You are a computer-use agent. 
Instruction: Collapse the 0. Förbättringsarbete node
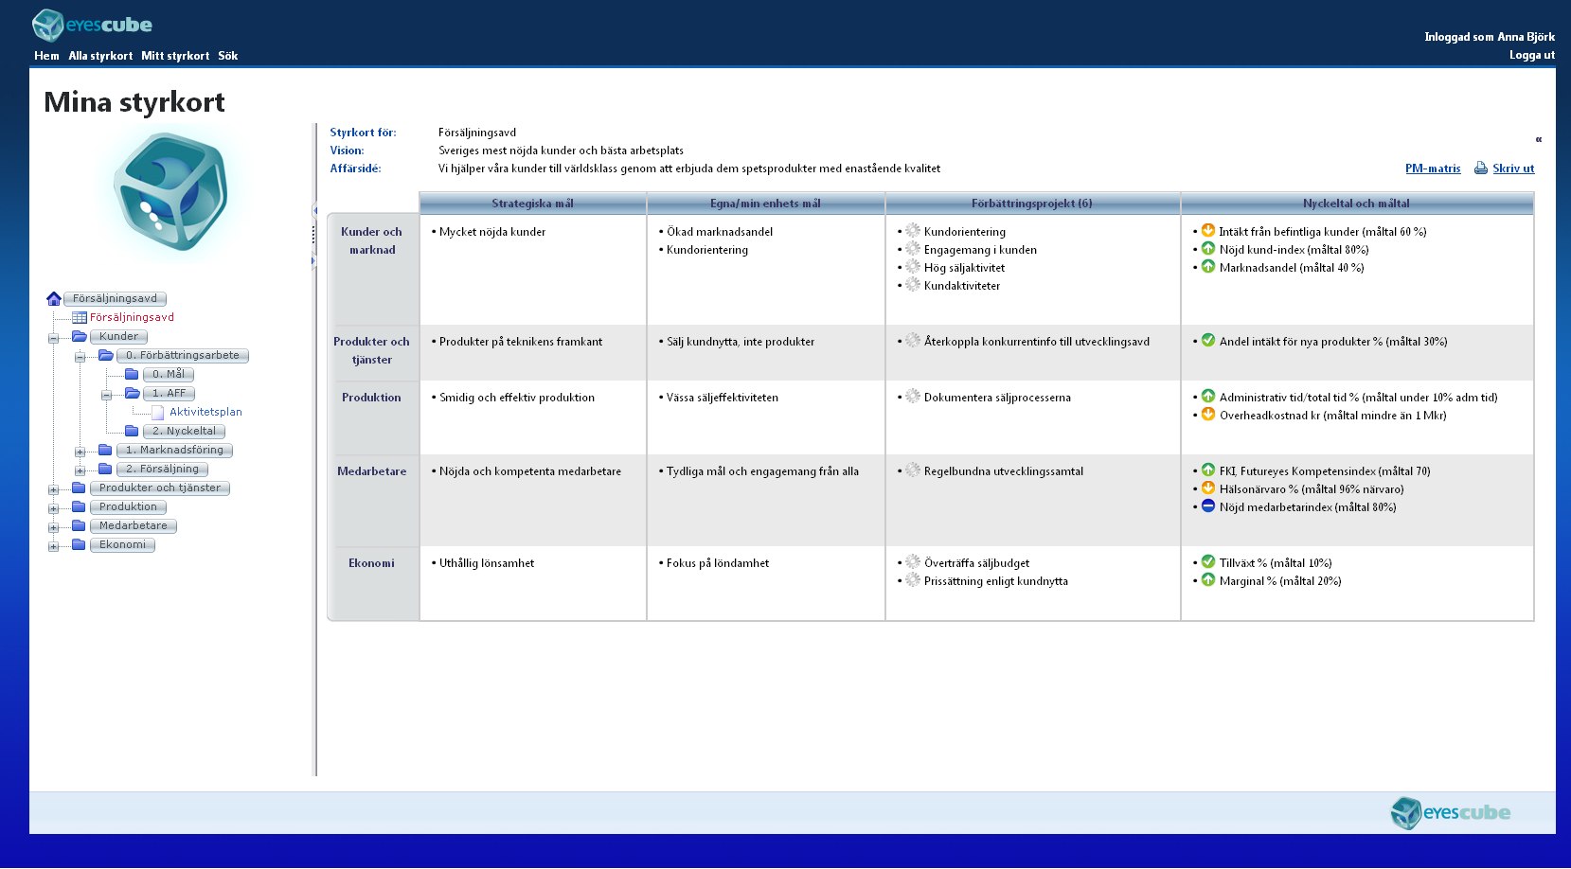(80, 357)
